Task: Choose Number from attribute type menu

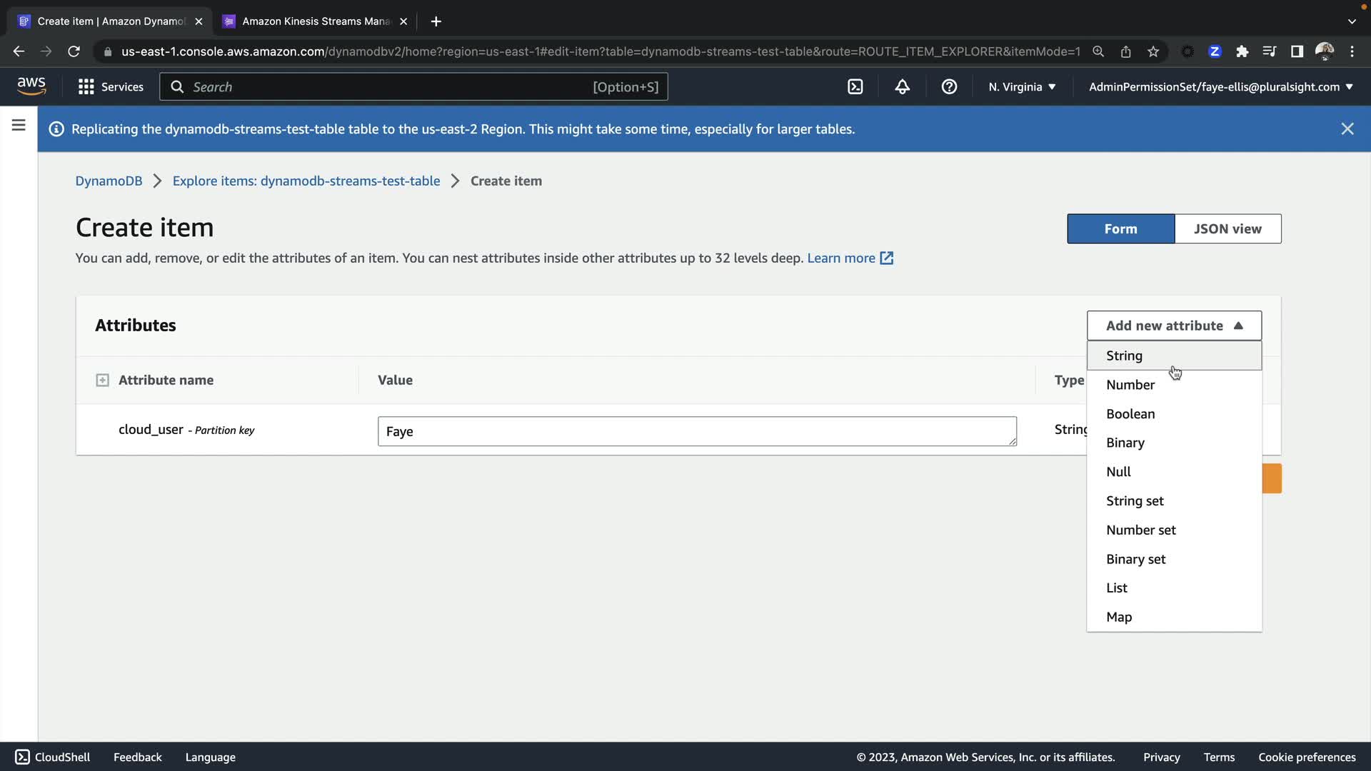Action: pos(1130,385)
